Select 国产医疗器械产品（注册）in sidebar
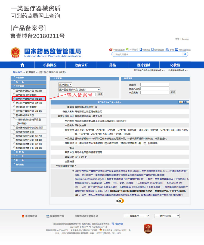 tap(29, 91)
